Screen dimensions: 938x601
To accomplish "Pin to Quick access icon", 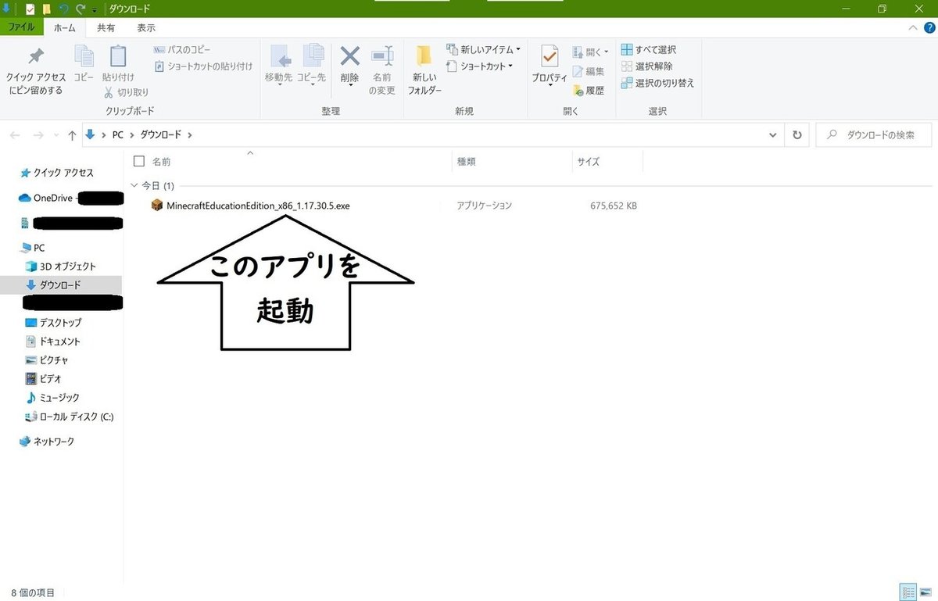I will [36, 56].
